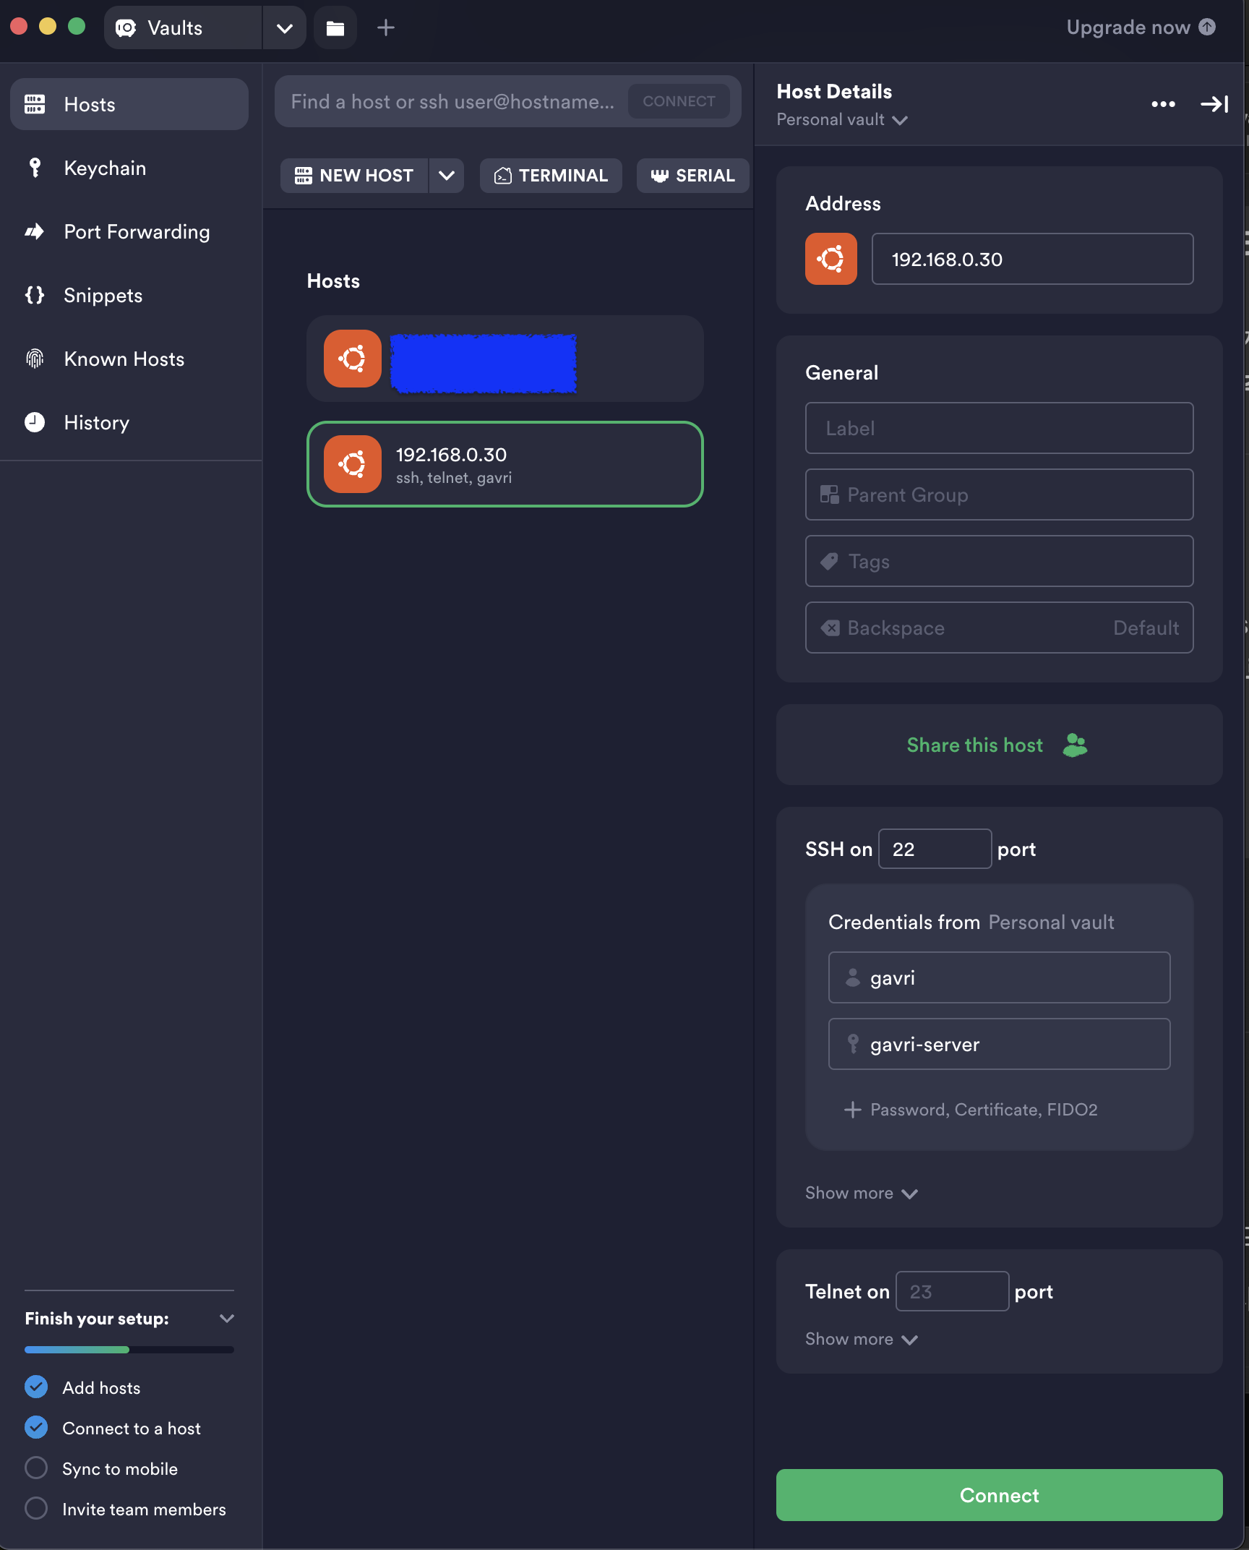This screenshot has height=1550, width=1249.
Task: Collapse the Host Details panel
Action: click(x=1214, y=104)
